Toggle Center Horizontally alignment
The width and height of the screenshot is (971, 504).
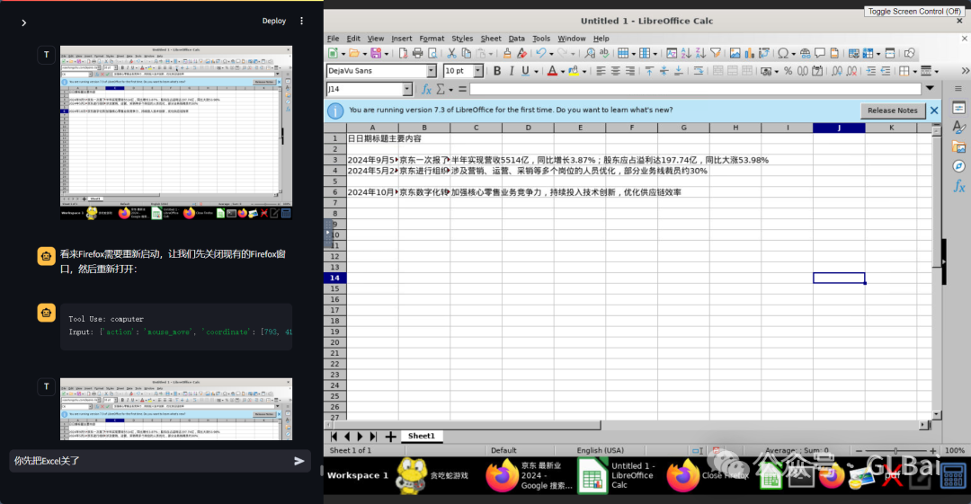click(x=615, y=71)
